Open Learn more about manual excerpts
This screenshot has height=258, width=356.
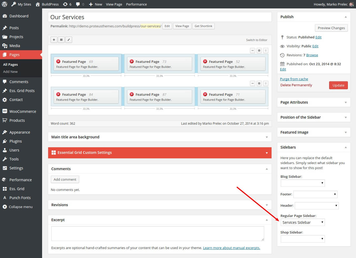(x=232, y=248)
